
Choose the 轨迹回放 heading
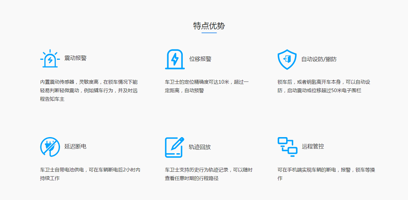pos(200,147)
